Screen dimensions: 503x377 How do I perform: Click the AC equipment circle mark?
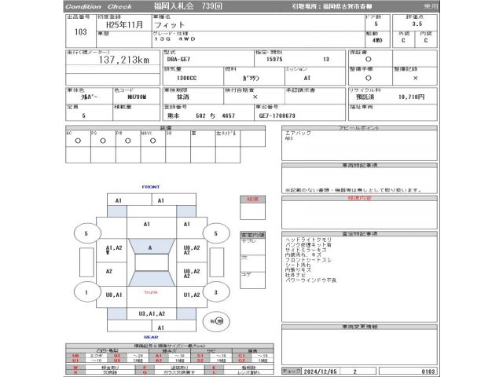[78, 141]
